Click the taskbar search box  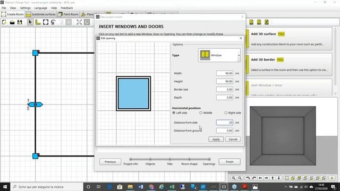point(47,187)
